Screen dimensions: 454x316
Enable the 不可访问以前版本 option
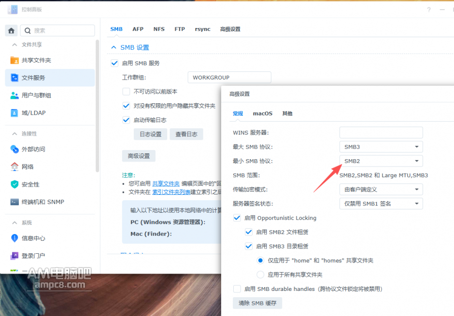(x=126, y=91)
